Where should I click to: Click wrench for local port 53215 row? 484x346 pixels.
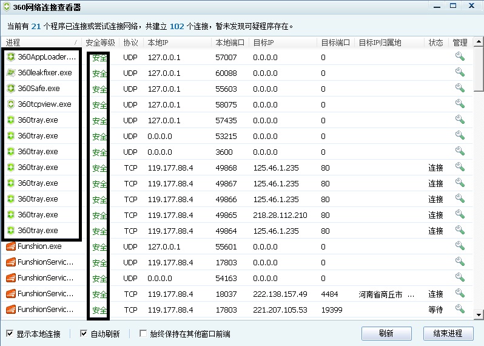click(x=460, y=135)
